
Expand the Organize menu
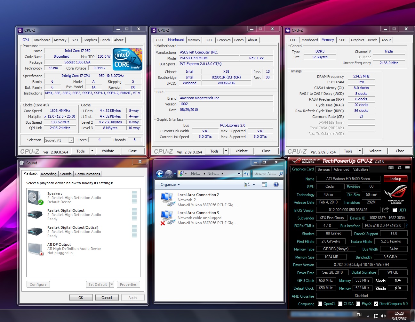pyautogui.click(x=170, y=185)
